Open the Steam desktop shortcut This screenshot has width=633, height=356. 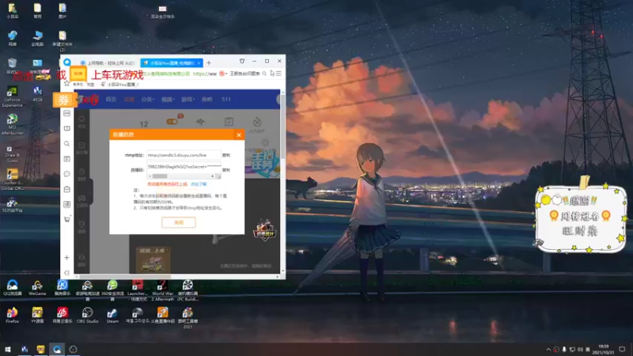112,315
